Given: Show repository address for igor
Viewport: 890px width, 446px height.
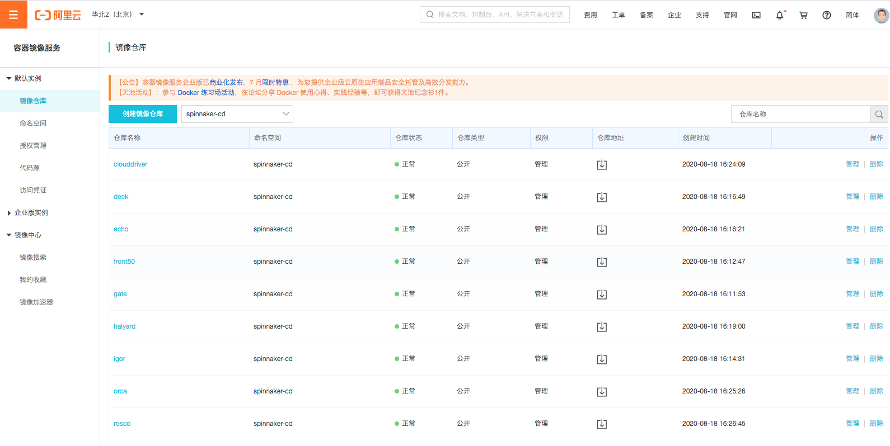Looking at the screenshot, I should (x=602, y=359).
